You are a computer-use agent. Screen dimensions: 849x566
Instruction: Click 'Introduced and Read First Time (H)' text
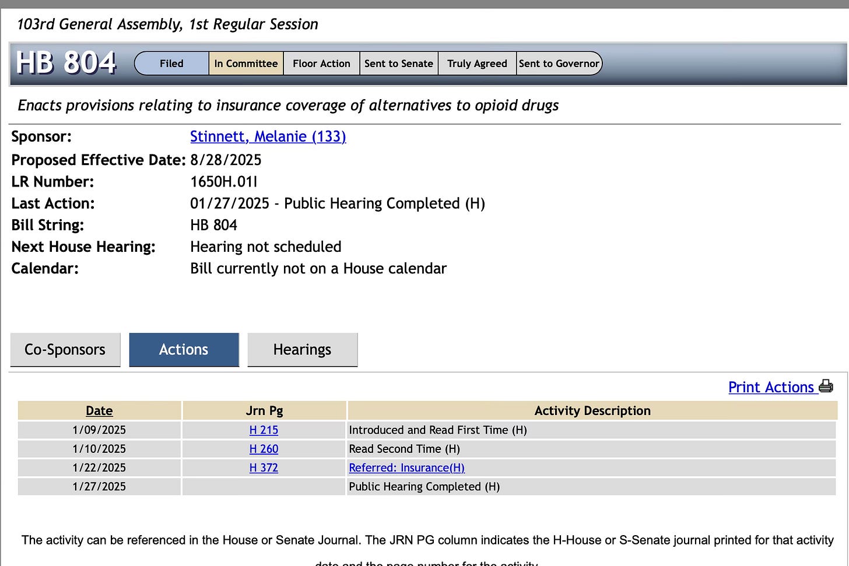click(x=438, y=430)
